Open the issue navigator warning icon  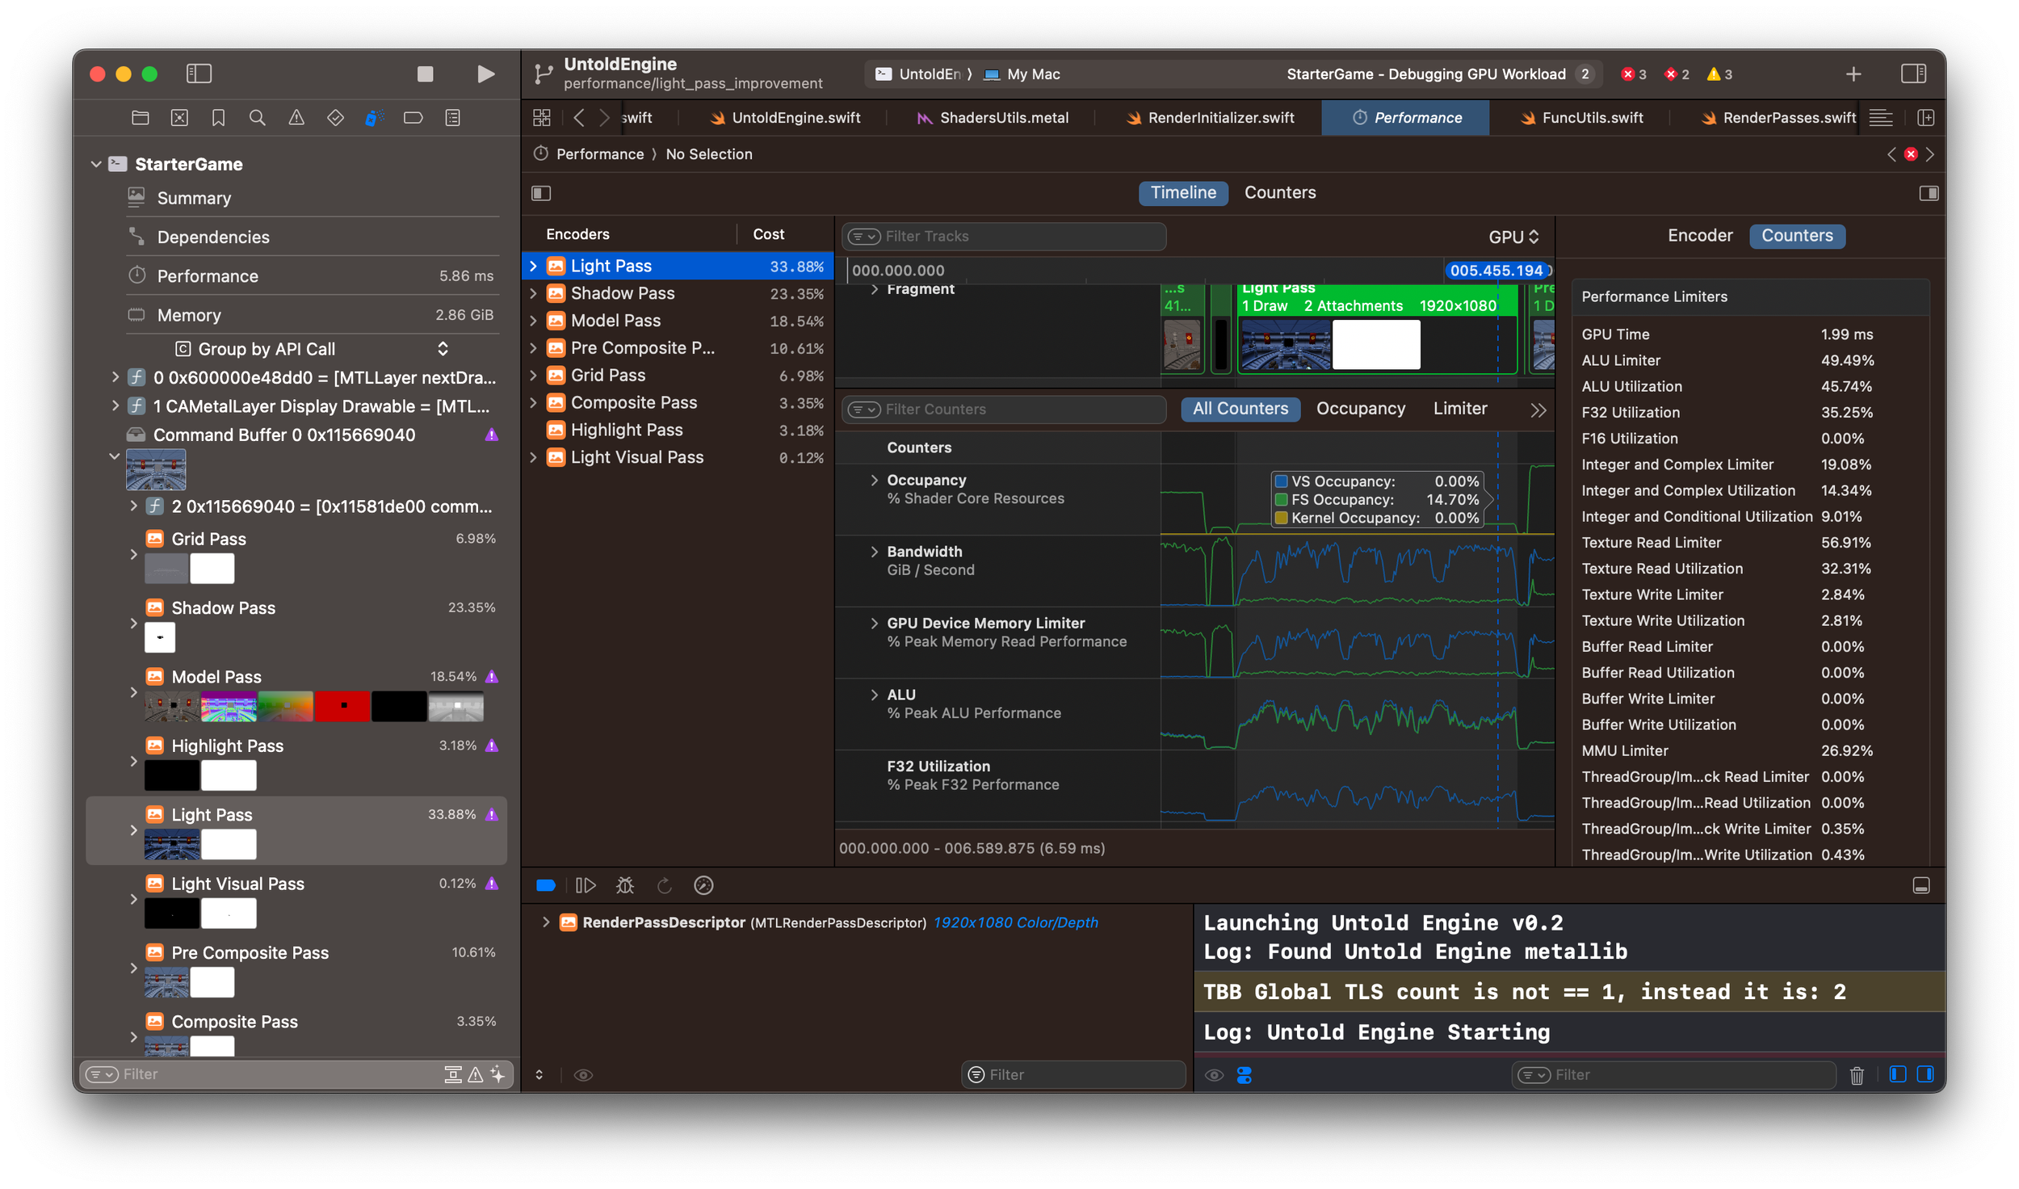click(x=296, y=118)
